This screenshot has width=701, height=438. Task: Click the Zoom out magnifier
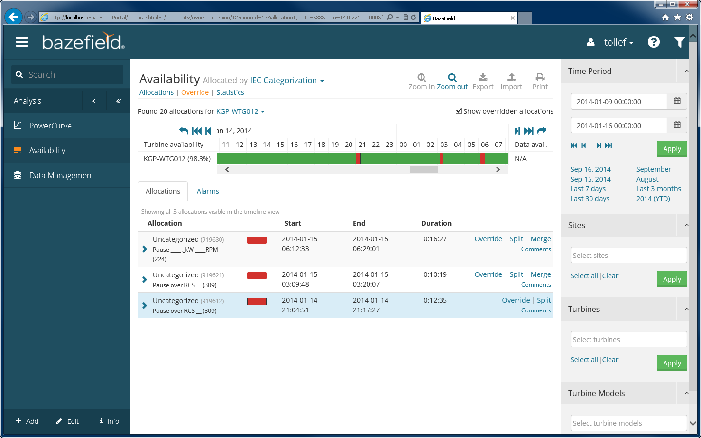(x=452, y=78)
